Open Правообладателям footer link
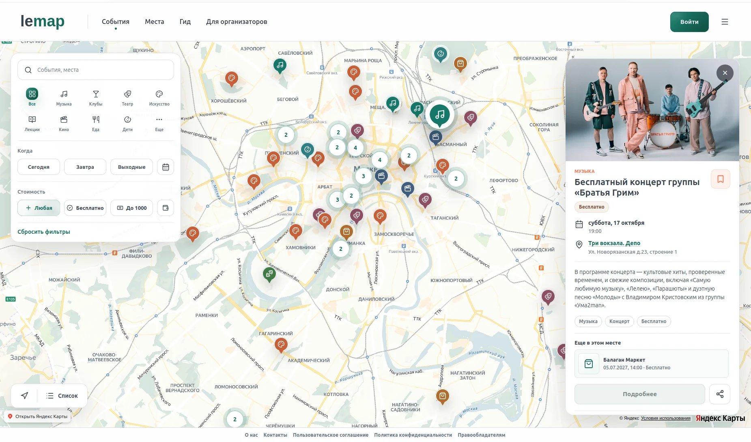Screen dimensions: 751x442 pos(482,435)
